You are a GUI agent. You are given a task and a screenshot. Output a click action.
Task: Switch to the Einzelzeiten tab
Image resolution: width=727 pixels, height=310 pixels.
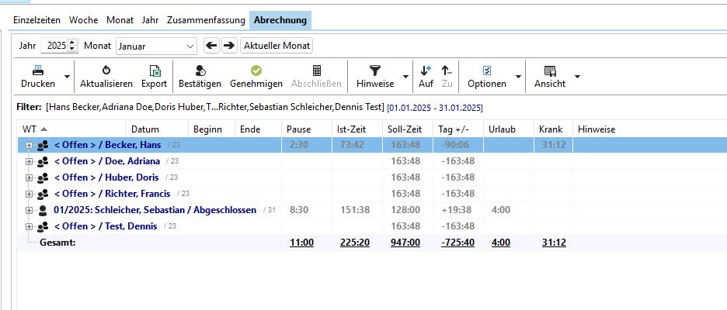[x=37, y=19]
